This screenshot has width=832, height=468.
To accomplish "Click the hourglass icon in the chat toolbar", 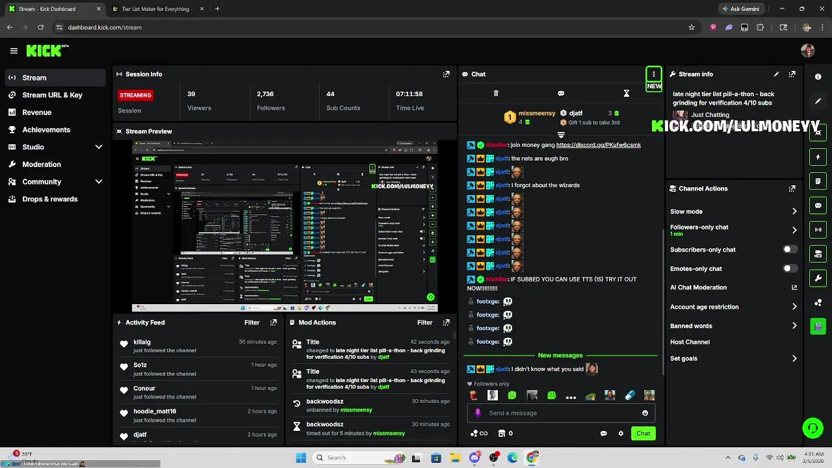I will [x=627, y=94].
